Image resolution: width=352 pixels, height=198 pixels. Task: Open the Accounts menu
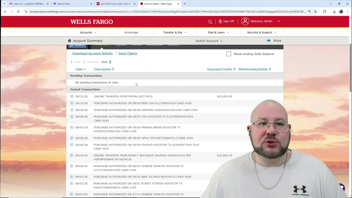88,32
